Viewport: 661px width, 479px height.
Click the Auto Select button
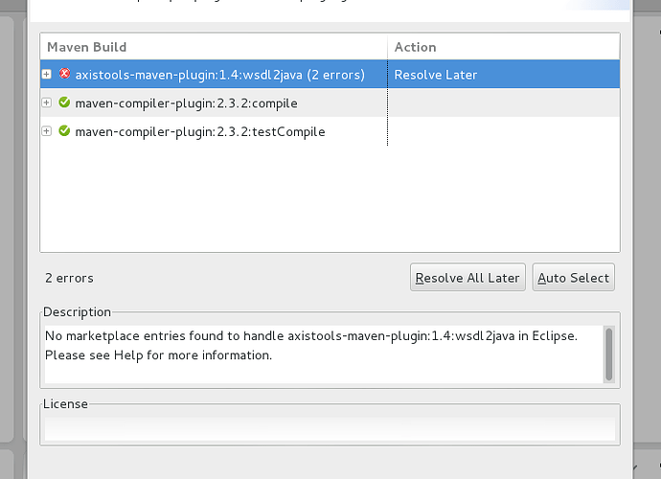(x=573, y=278)
